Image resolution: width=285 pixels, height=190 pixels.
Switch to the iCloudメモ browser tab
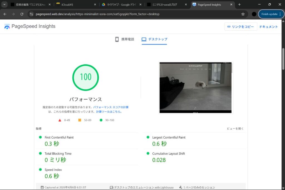click(75, 4)
